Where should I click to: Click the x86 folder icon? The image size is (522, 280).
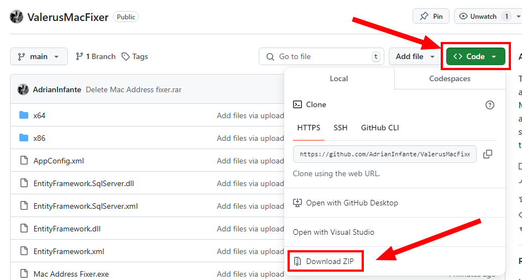(x=24, y=138)
